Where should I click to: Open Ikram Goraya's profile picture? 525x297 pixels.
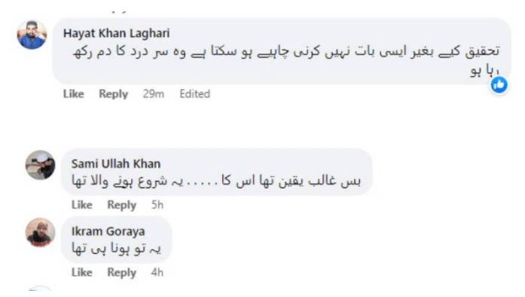coord(40,232)
